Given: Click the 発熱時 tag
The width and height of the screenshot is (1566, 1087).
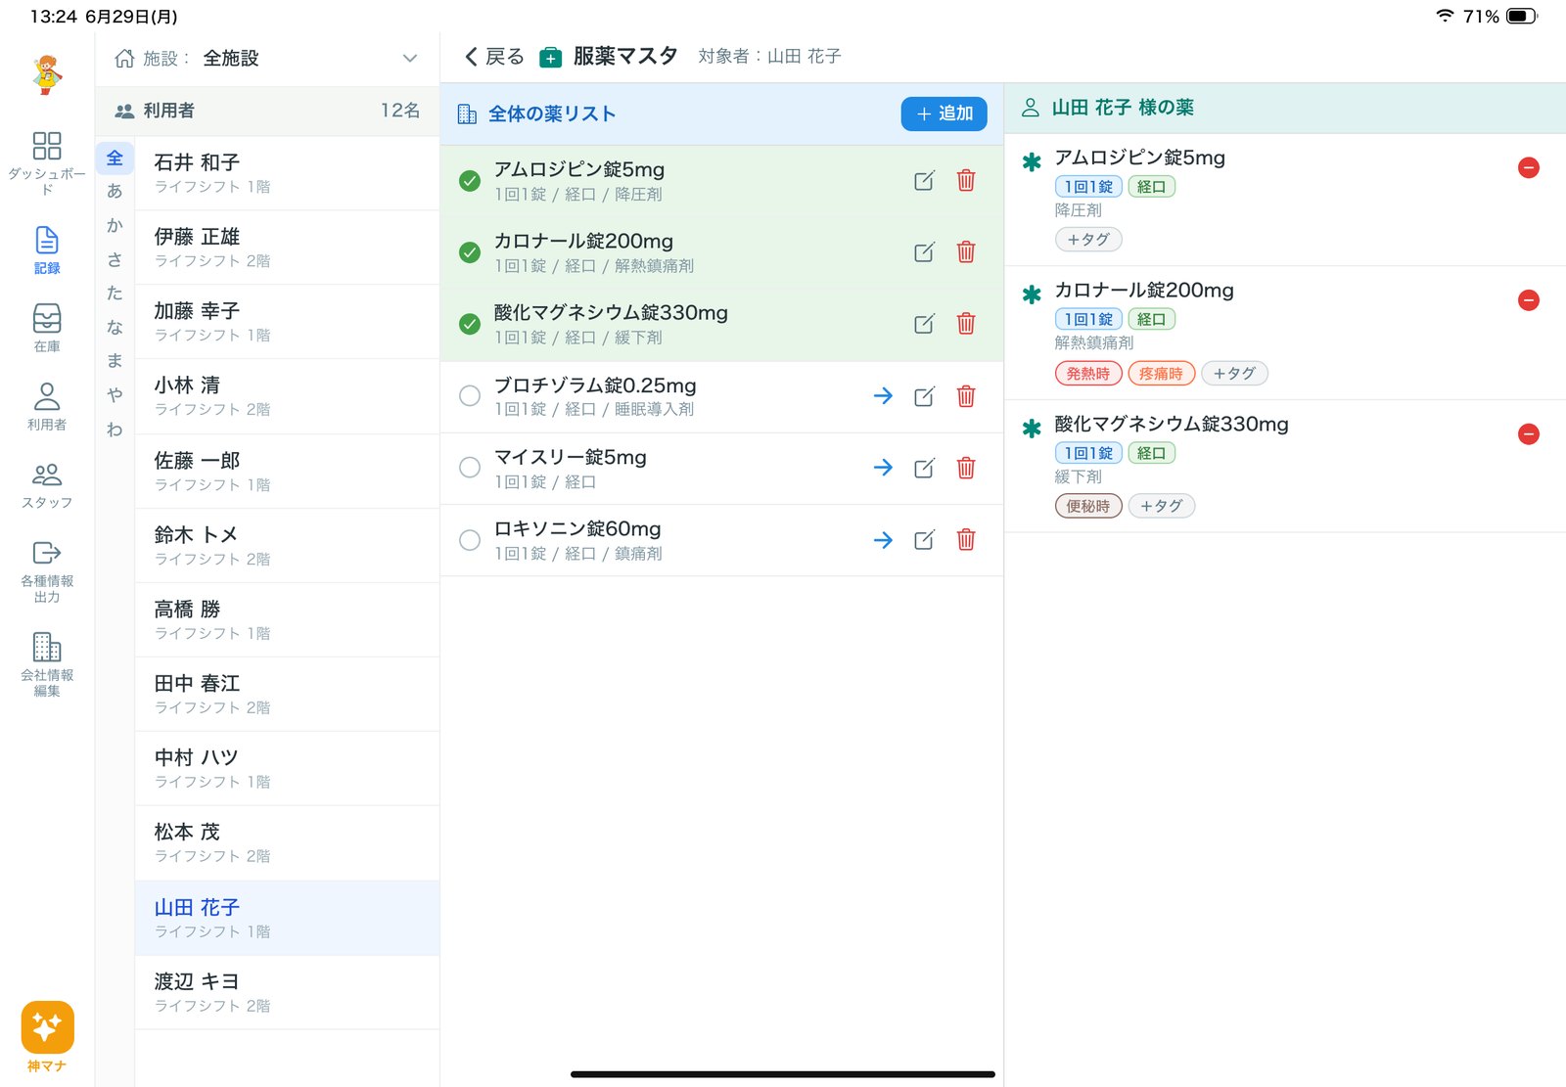Looking at the screenshot, I should click(x=1088, y=374).
